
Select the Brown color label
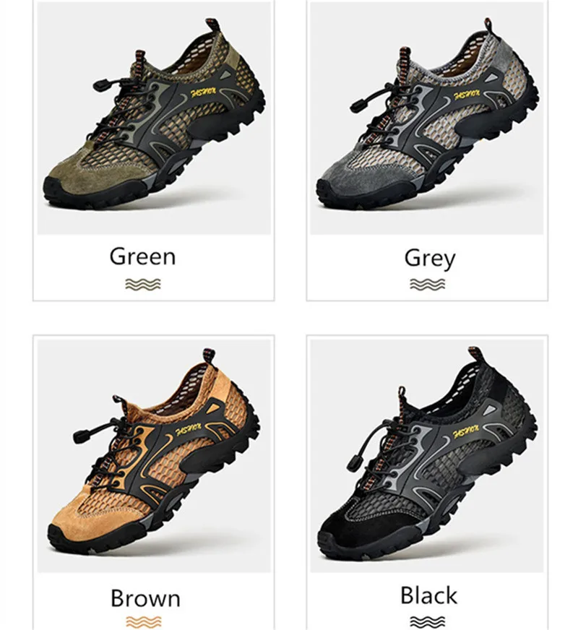click(x=145, y=598)
